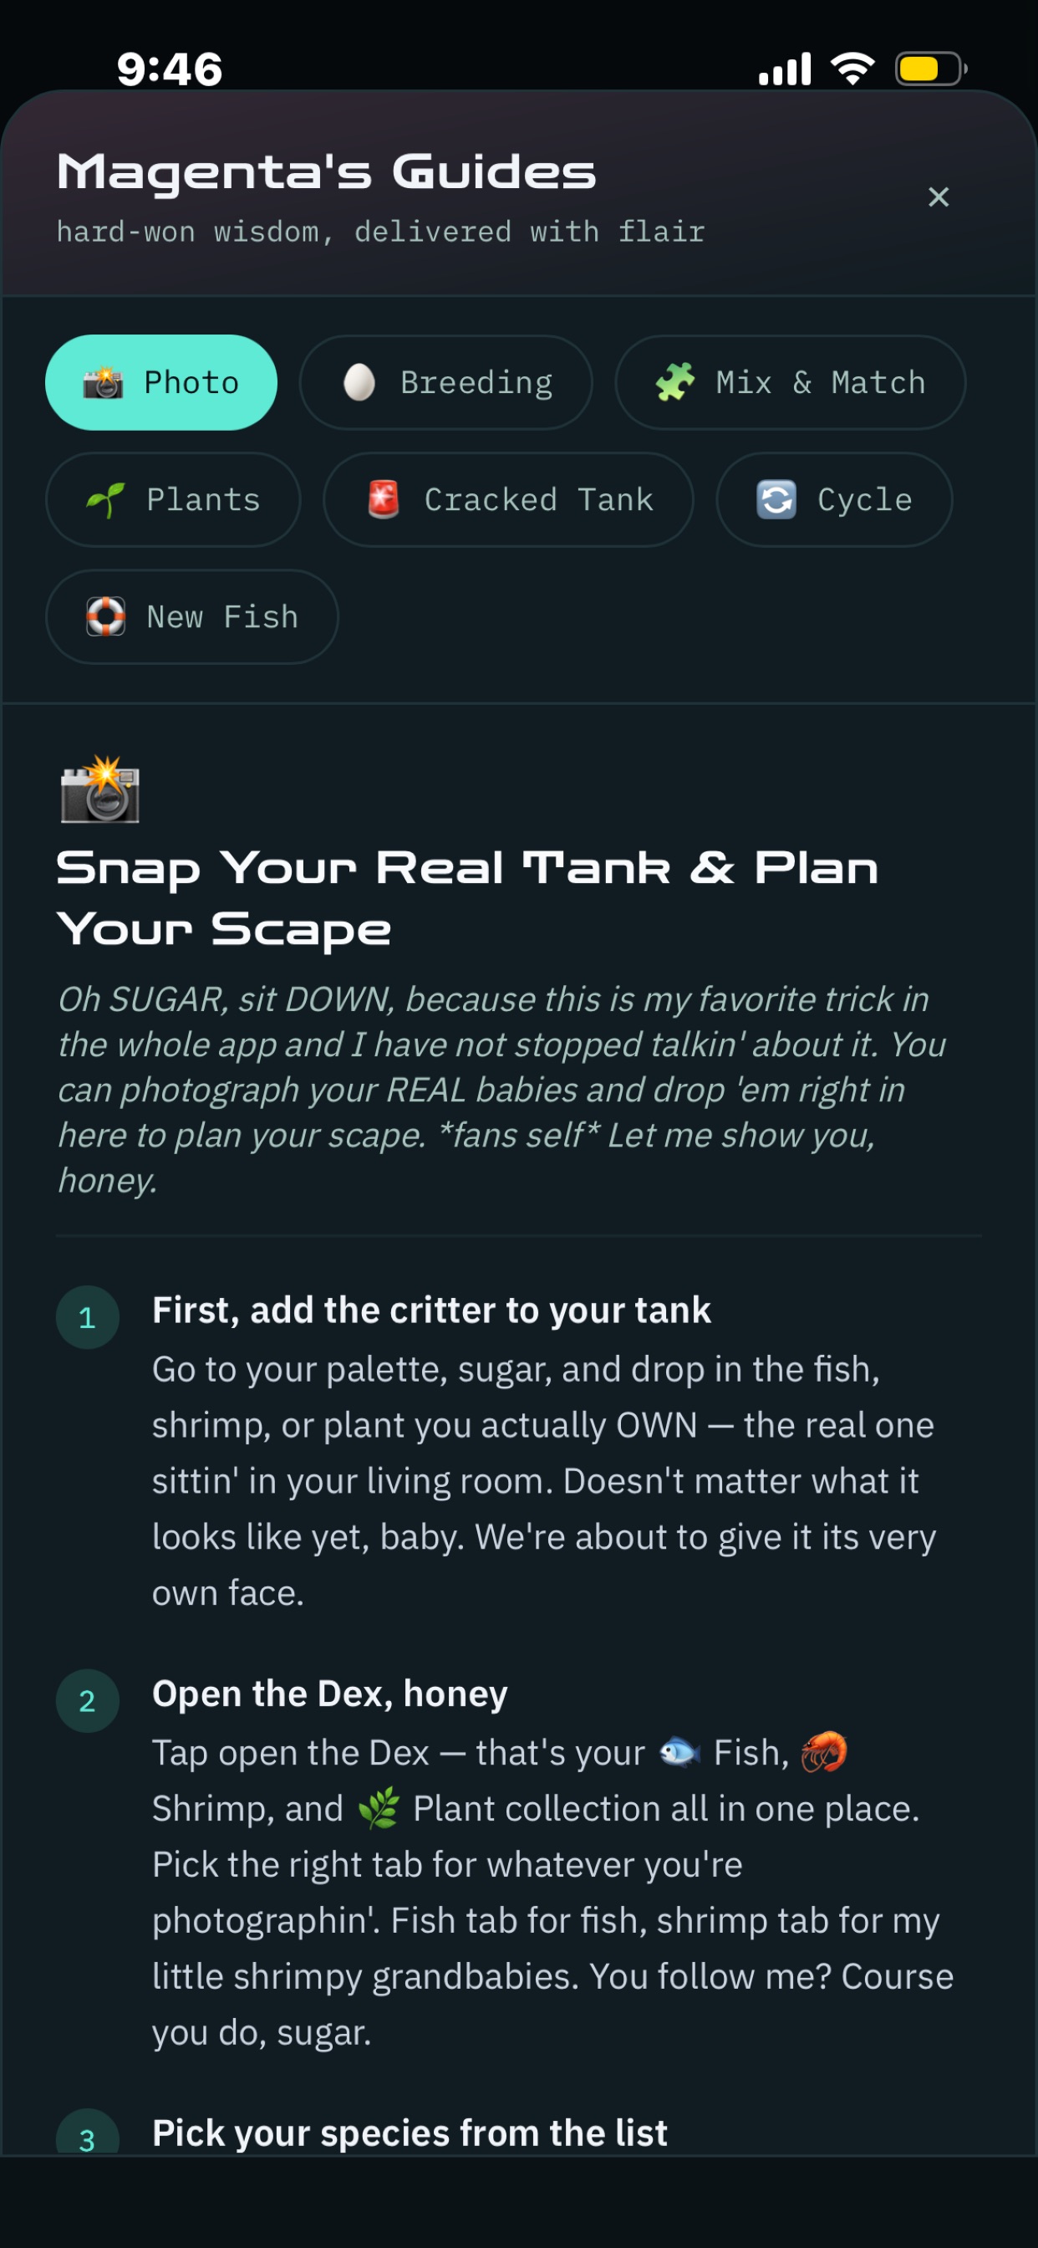Tap the puzzle piece icon
This screenshot has height=2248, width=1038.
pyautogui.click(x=675, y=382)
